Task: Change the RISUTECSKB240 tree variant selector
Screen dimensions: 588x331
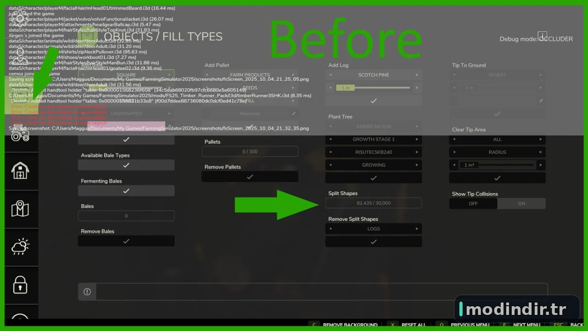Action: point(373,152)
